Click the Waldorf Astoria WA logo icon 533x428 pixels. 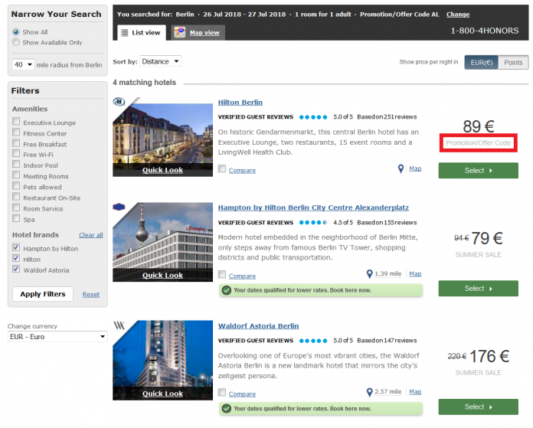pyautogui.click(x=119, y=325)
